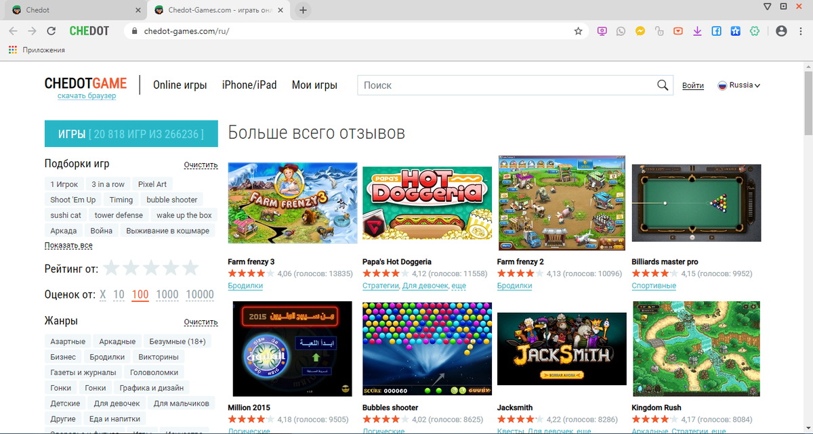Screen dimensions: 813x434
Task: Open Kingdom Rush game title
Action: coord(656,408)
